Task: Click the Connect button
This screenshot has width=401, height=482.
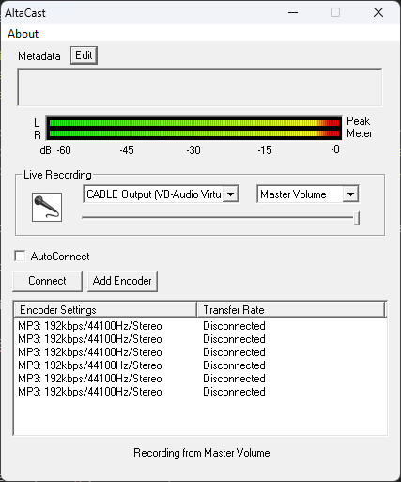Action: tap(47, 281)
